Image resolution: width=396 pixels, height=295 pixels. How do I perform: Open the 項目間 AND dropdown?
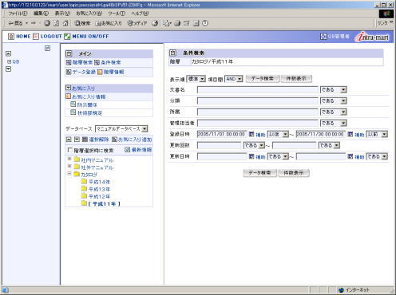pyautogui.click(x=234, y=79)
